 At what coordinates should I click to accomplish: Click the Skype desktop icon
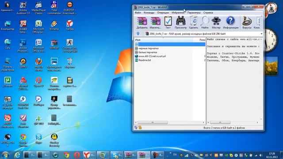click(x=38, y=139)
